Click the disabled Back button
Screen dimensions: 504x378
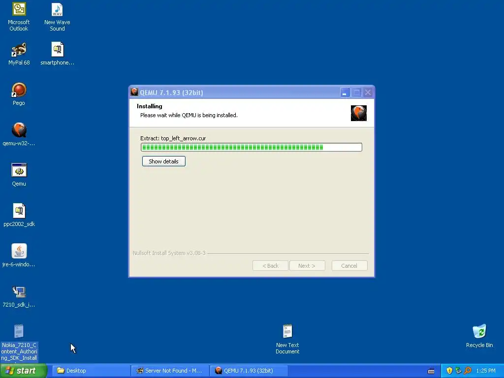tap(270, 266)
